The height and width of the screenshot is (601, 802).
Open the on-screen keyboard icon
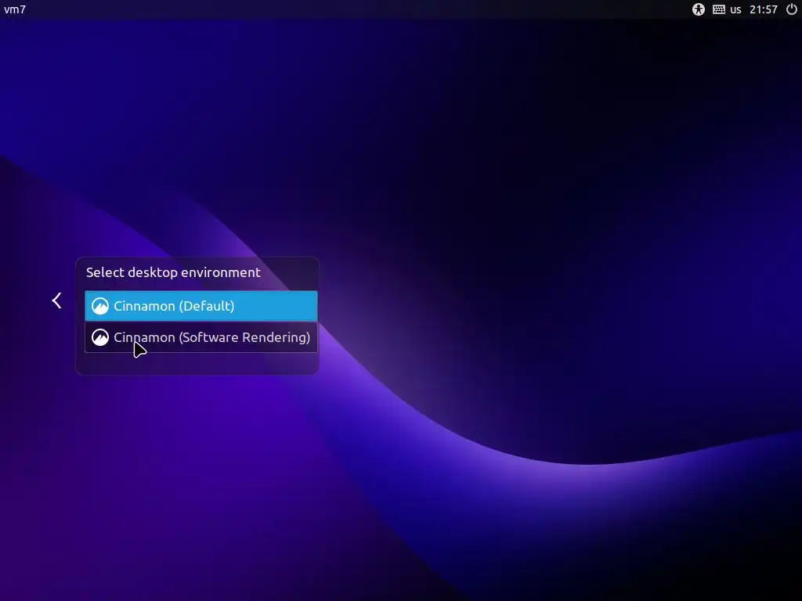(x=719, y=9)
